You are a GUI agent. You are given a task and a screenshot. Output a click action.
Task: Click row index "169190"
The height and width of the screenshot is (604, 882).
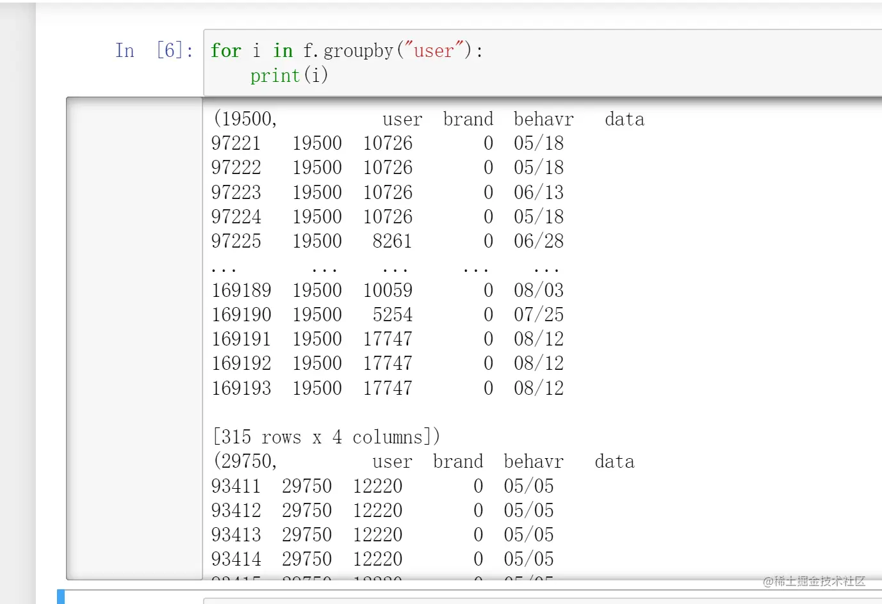241,314
